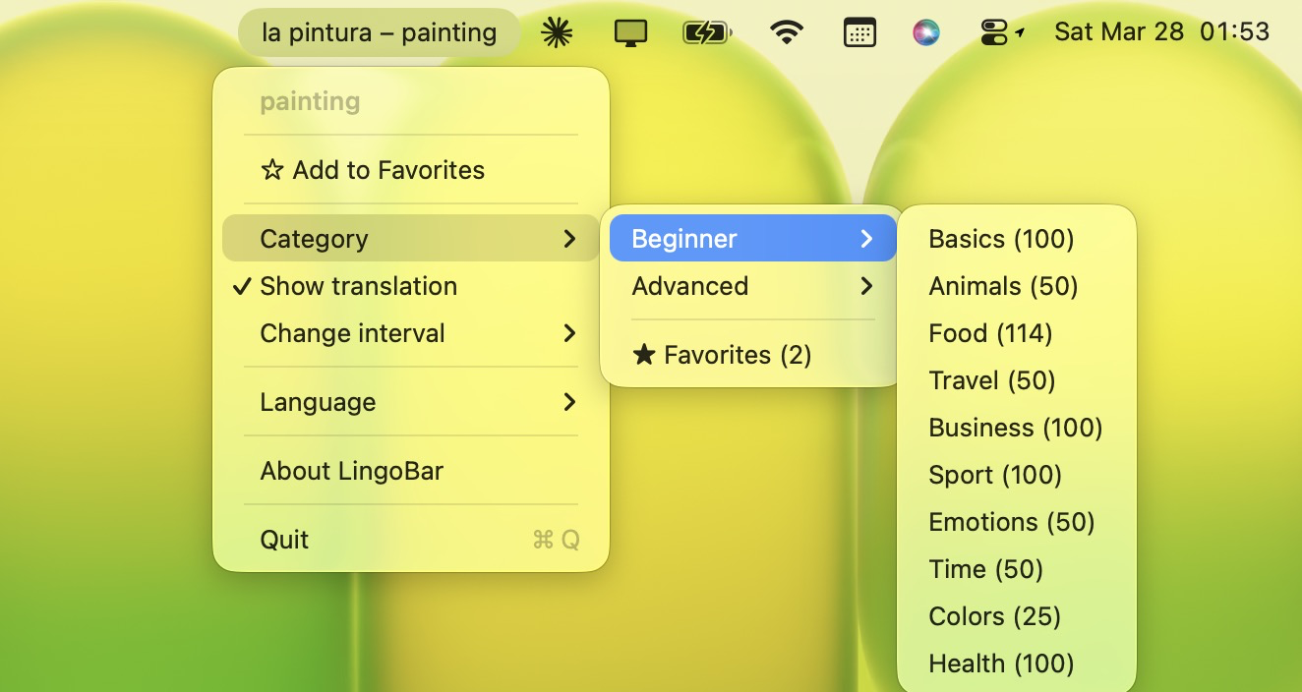Click the Wi-Fi menu bar icon

click(x=787, y=30)
